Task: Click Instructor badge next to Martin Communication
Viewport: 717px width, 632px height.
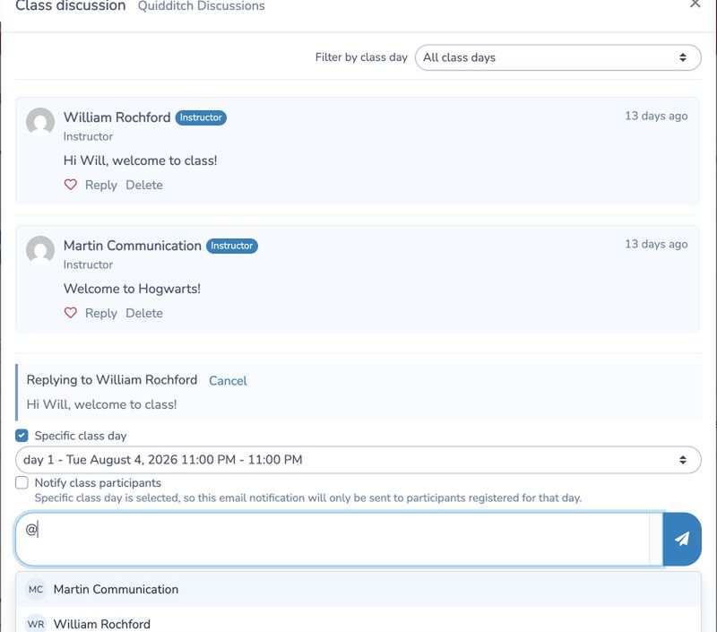Action: point(232,246)
